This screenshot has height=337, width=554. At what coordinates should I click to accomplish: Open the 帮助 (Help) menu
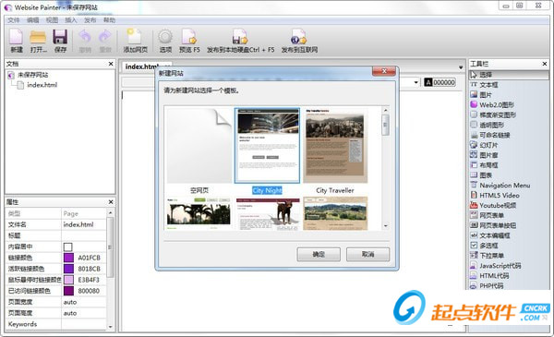pyautogui.click(x=109, y=20)
